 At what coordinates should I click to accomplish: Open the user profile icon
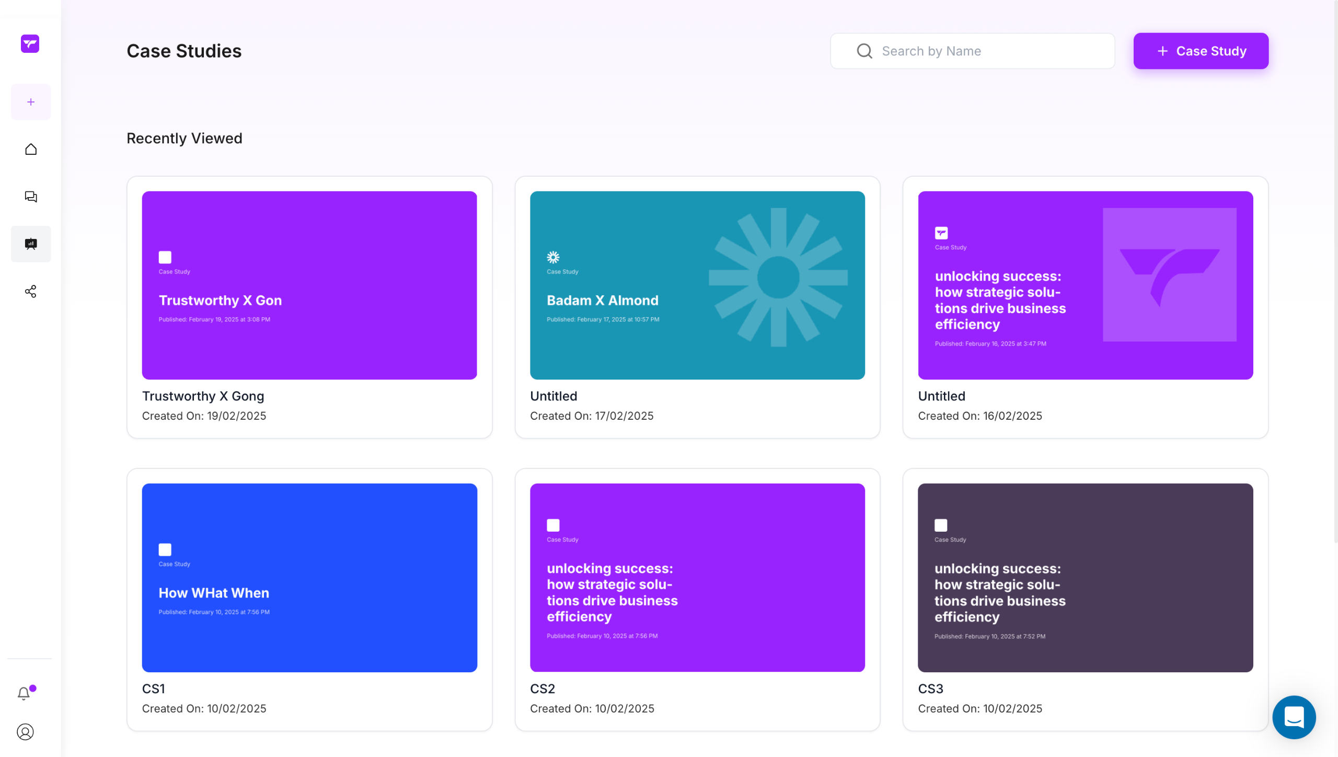(25, 731)
